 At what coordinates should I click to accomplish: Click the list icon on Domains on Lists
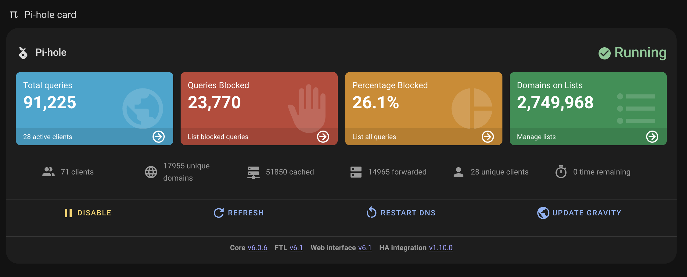point(636,109)
